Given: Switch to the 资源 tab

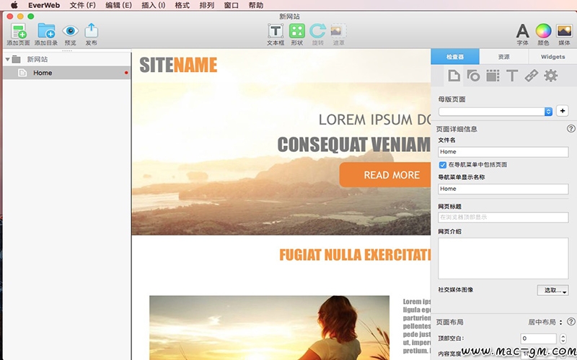Looking at the screenshot, I should coord(503,57).
